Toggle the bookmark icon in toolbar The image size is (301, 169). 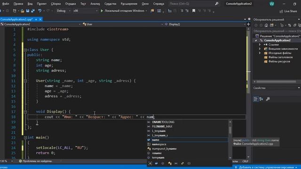coord(194,11)
